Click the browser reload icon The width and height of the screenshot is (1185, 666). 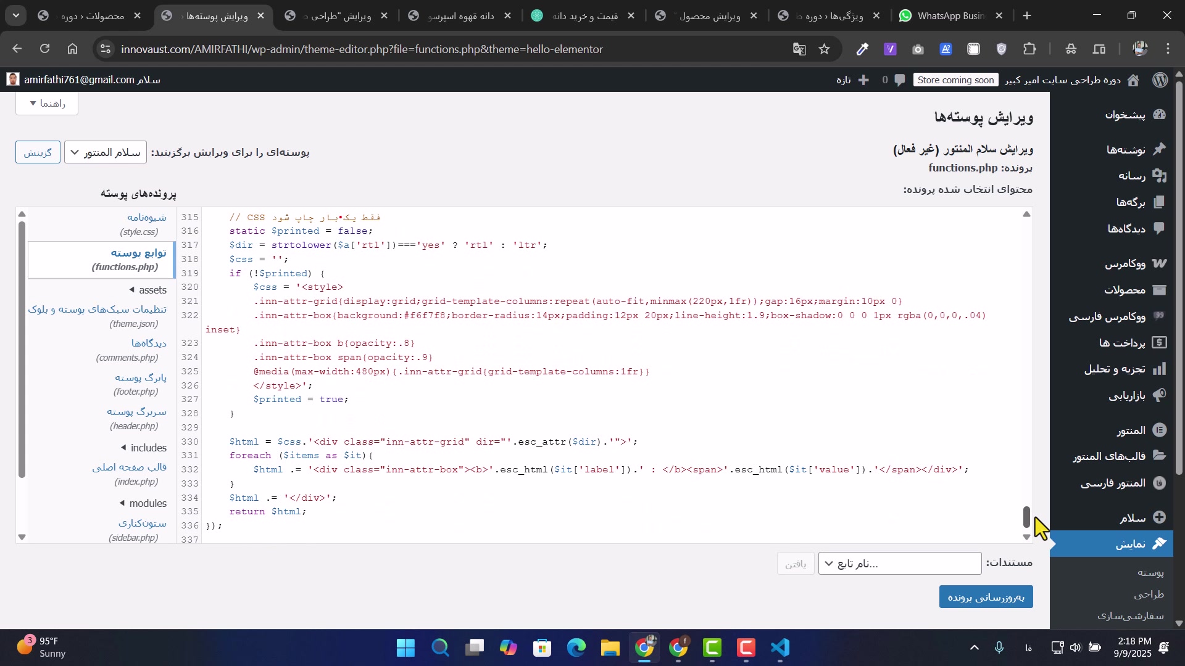pos(44,49)
